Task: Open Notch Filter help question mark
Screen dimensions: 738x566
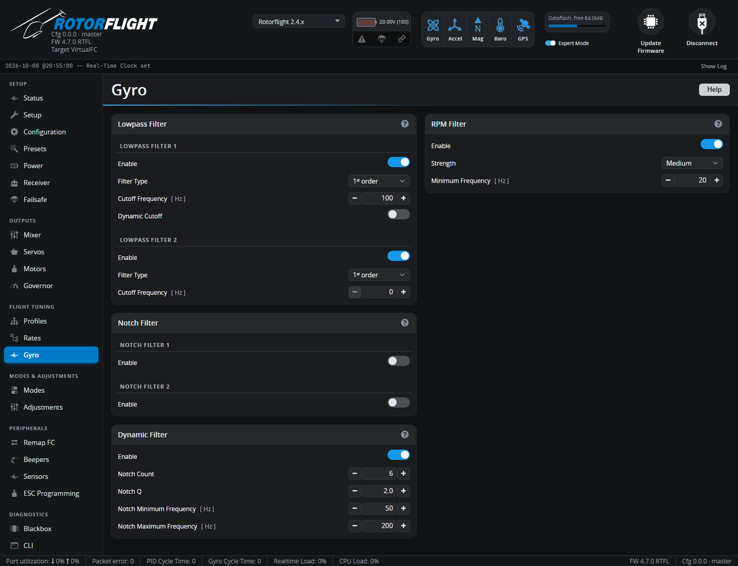Action: point(405,323)
